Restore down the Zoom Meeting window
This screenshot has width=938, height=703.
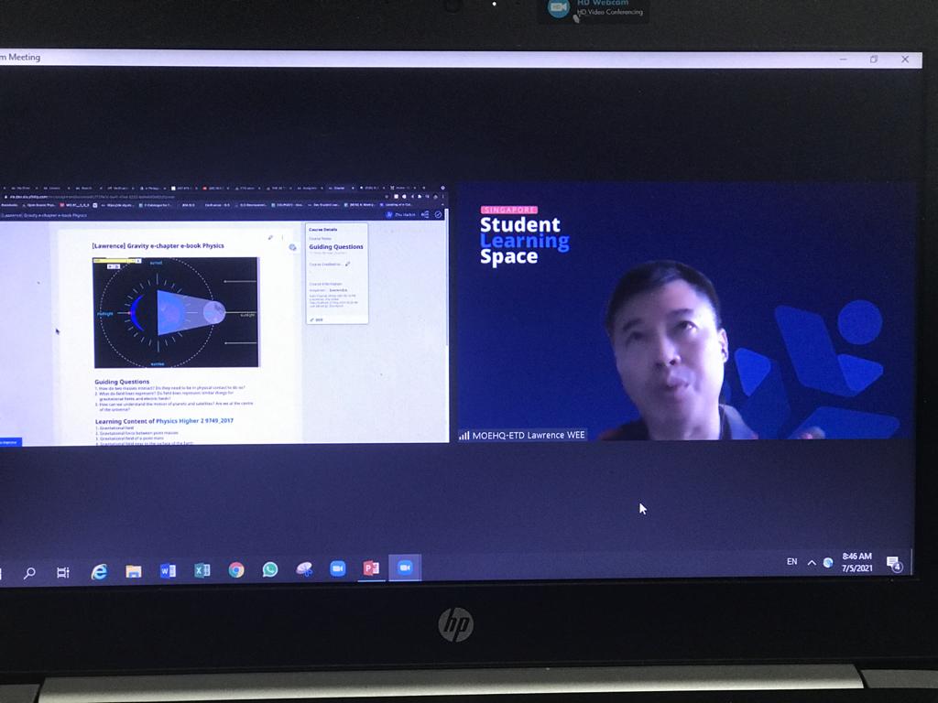pyautogui.click(x=874, y=59)
